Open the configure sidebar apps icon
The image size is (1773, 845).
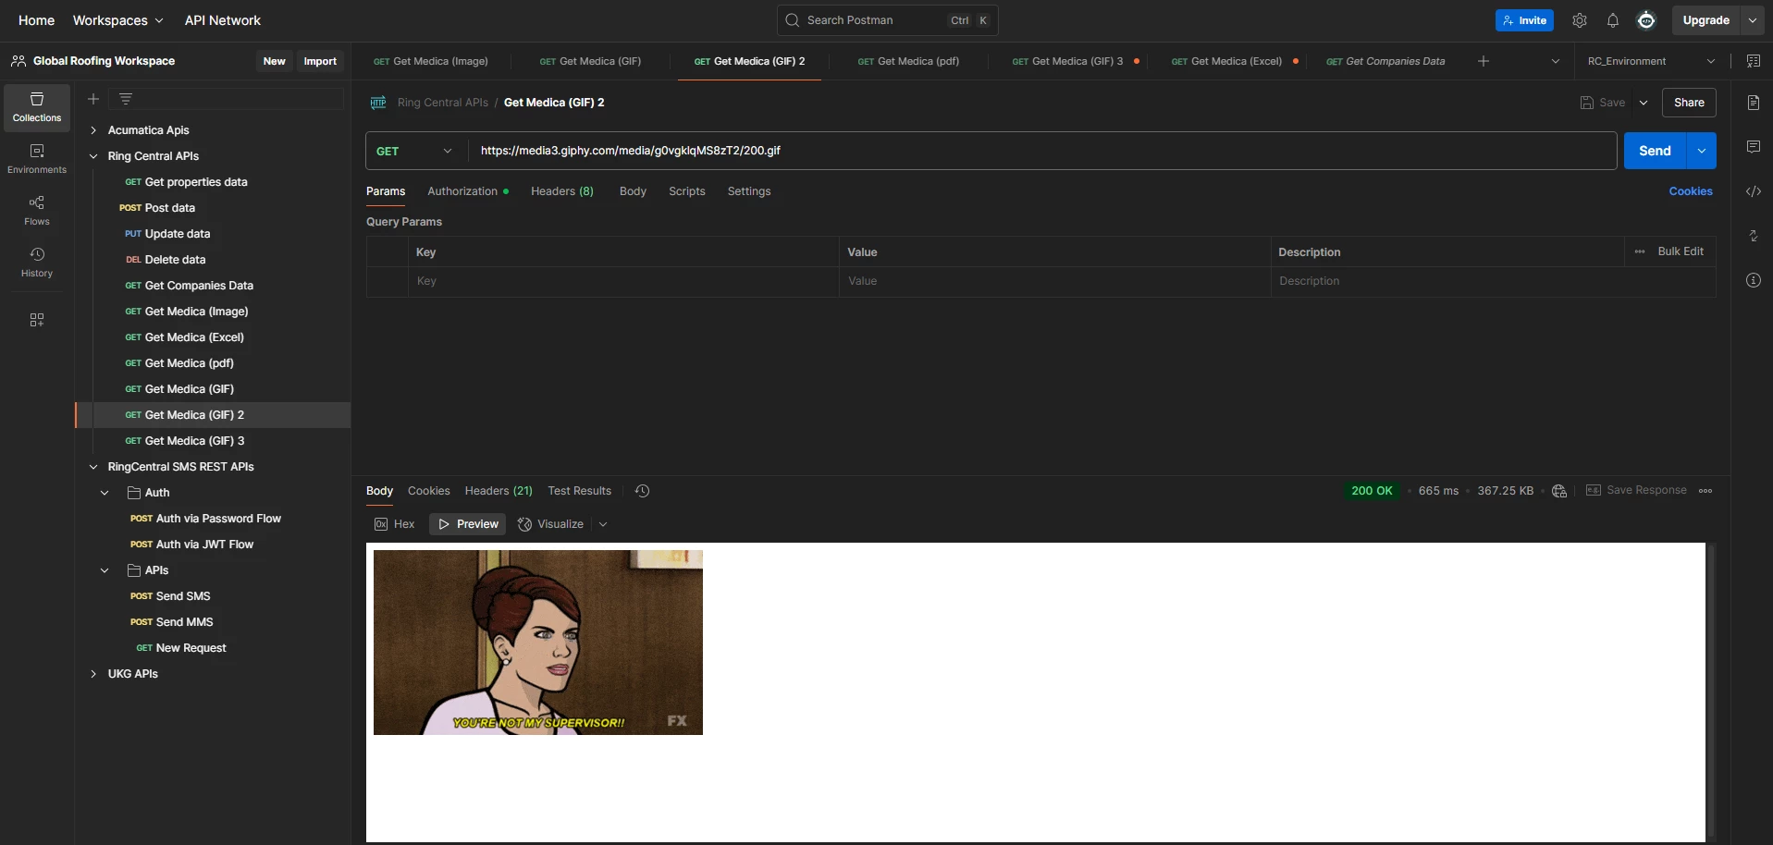tap(37, 320)
